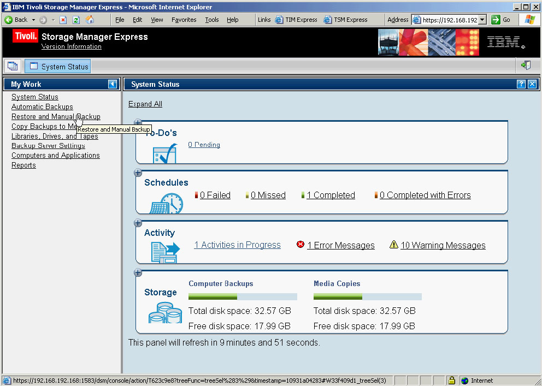
Task: Click the Storage disks icon
Action: (x=165, y=312)
